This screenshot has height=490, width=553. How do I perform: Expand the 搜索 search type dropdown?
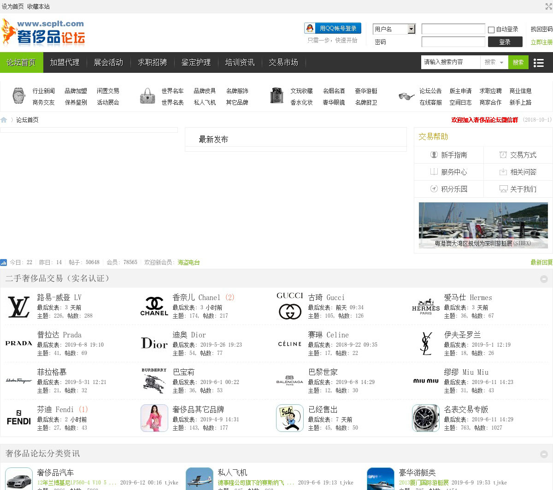[x=494, y=62]
